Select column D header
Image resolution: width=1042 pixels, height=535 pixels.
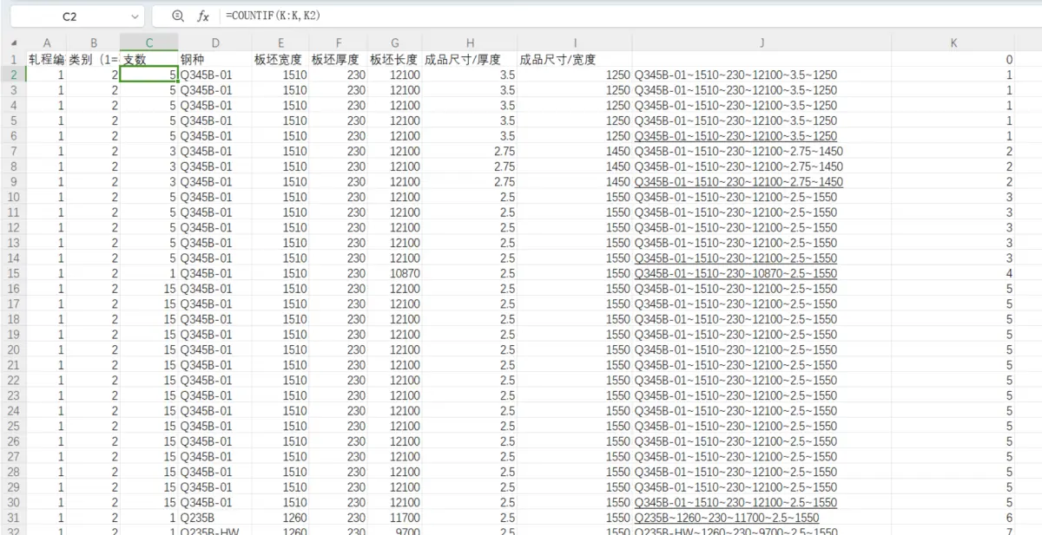point(215,42)
